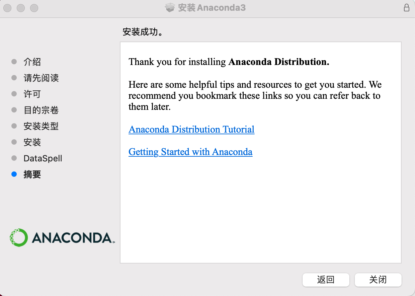Select the 介绍 step in sidebar
The width and height of the screenshot is (415, 296).
pos(32,62)
